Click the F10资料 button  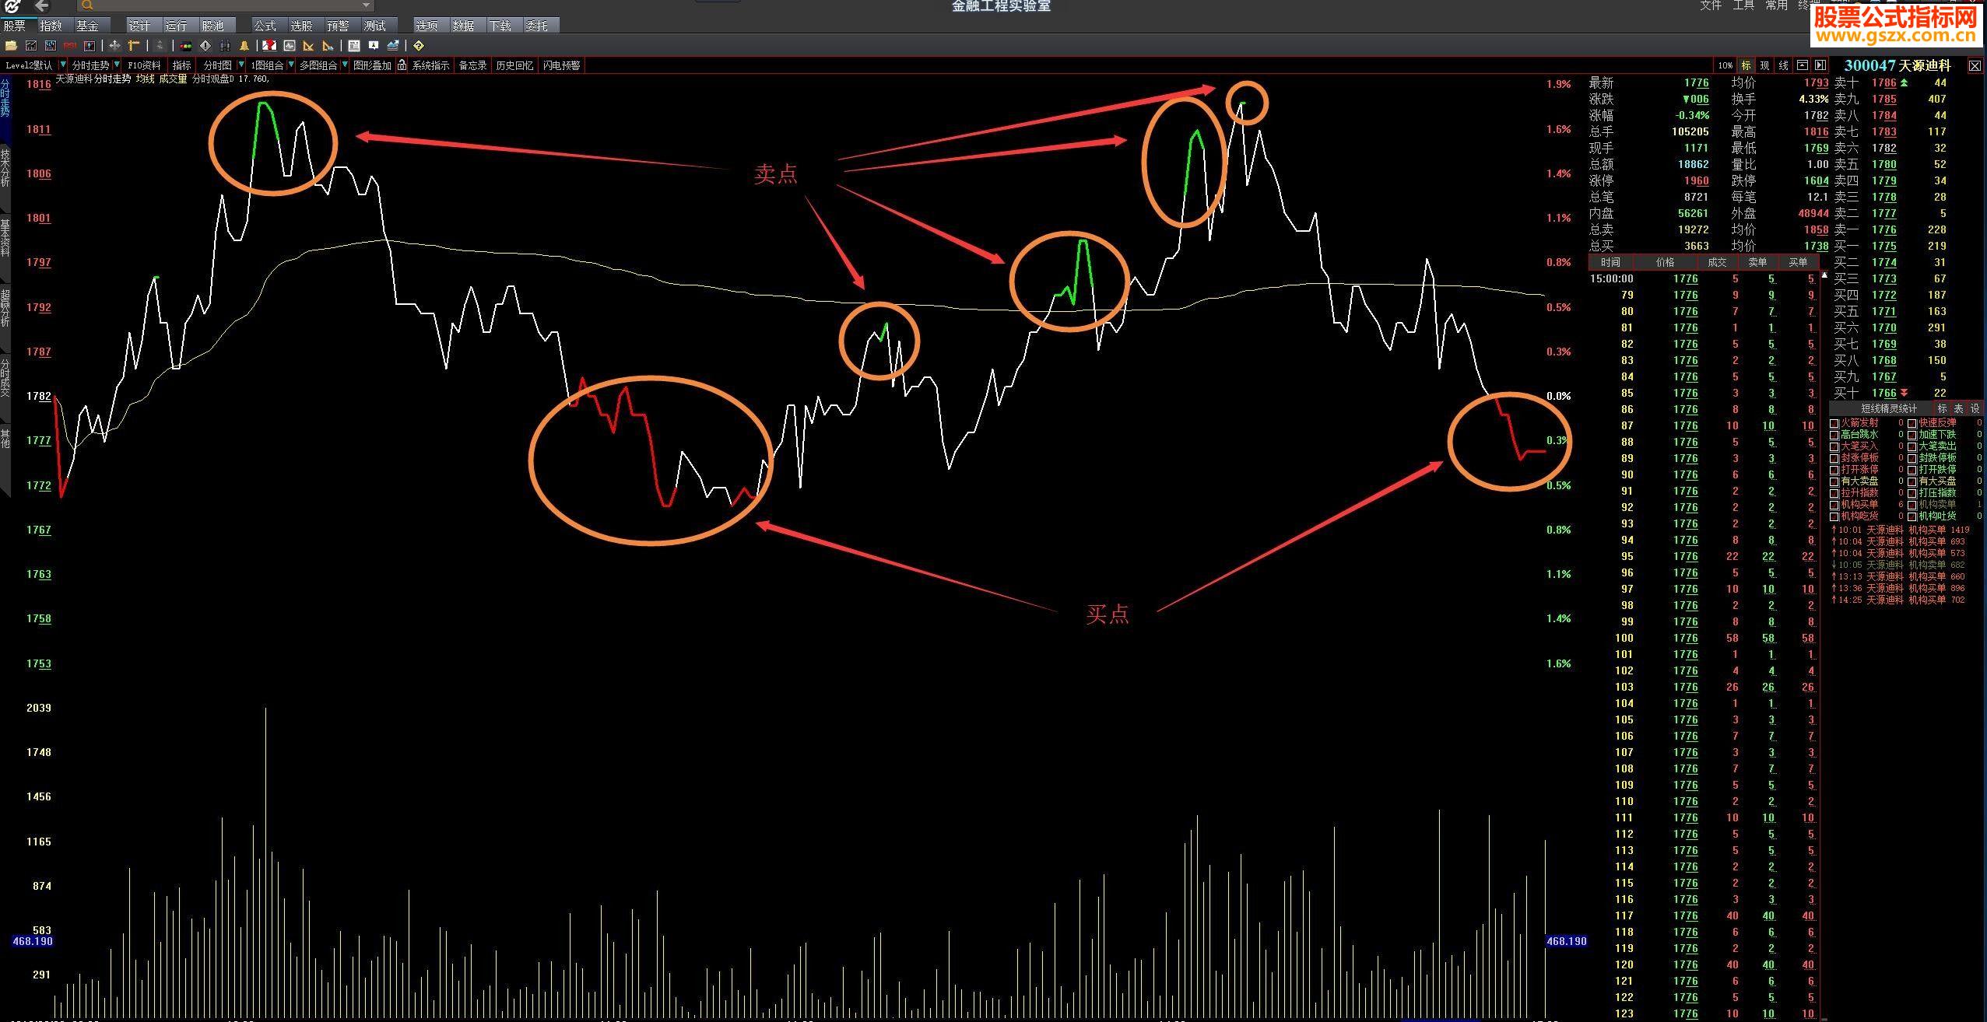[x=144, y=65]
